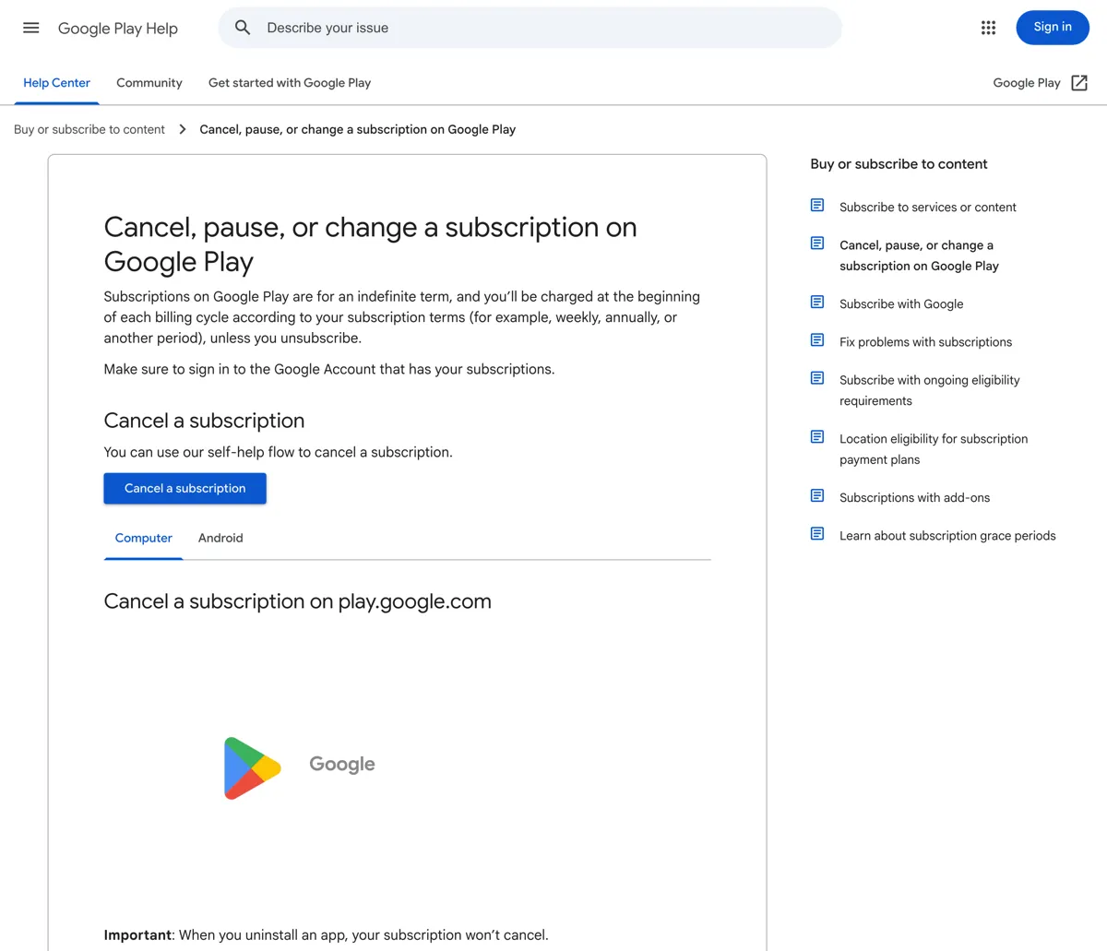Click document icon beside subscription grace periods
1107x951 pixels.
pyautogui.click(x=817, y=533)
